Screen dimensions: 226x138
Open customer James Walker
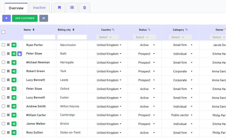tap(36, 124)
